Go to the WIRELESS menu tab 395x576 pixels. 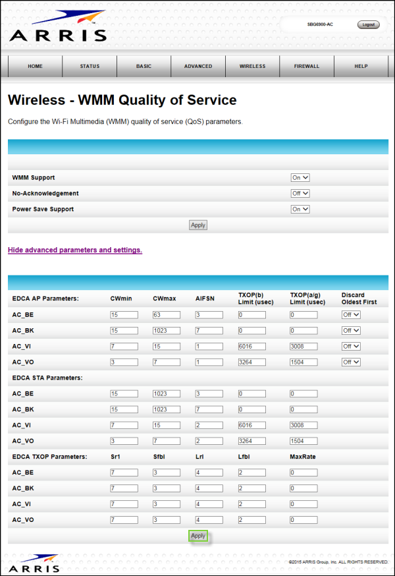(252, 67)
